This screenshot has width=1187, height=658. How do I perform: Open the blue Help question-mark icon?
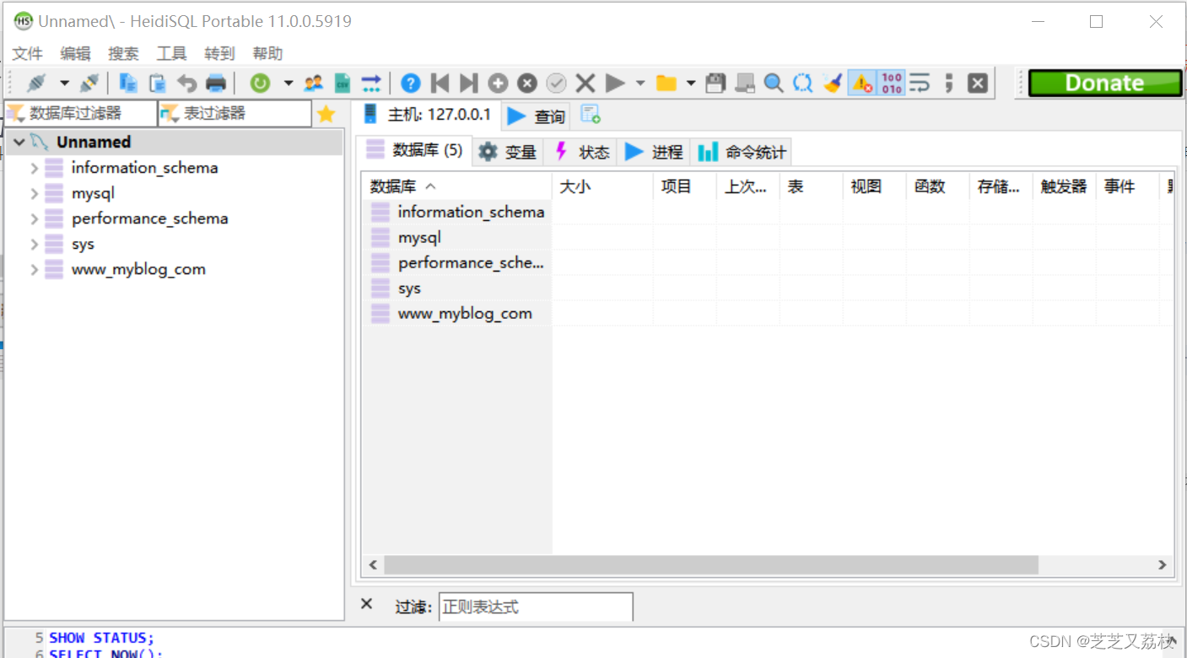click(x=411, y=83)
